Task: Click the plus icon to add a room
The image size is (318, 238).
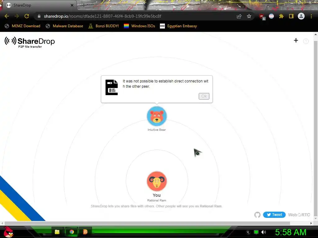Action: click(x=296, y=41)
